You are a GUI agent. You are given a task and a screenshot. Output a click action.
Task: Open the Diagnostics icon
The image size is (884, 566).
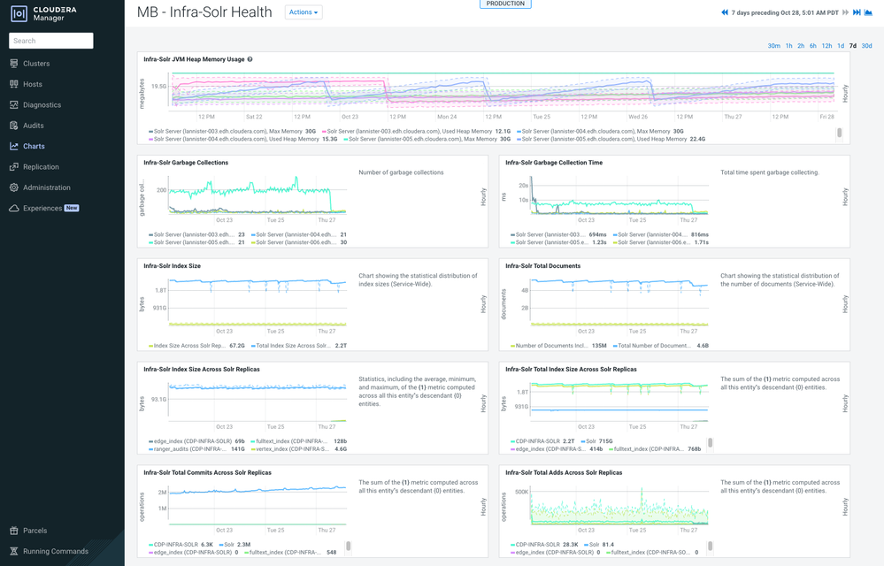[x=14, y=104]
